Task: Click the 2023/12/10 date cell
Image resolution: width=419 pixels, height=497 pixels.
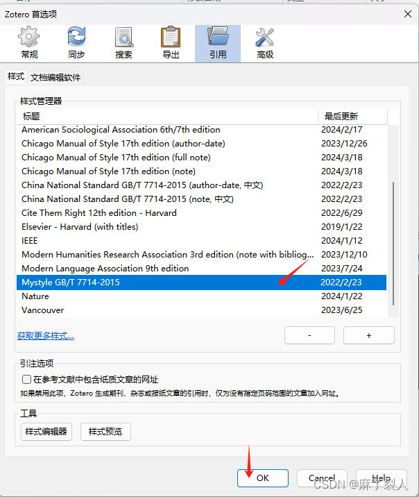Action: [344, 255]
